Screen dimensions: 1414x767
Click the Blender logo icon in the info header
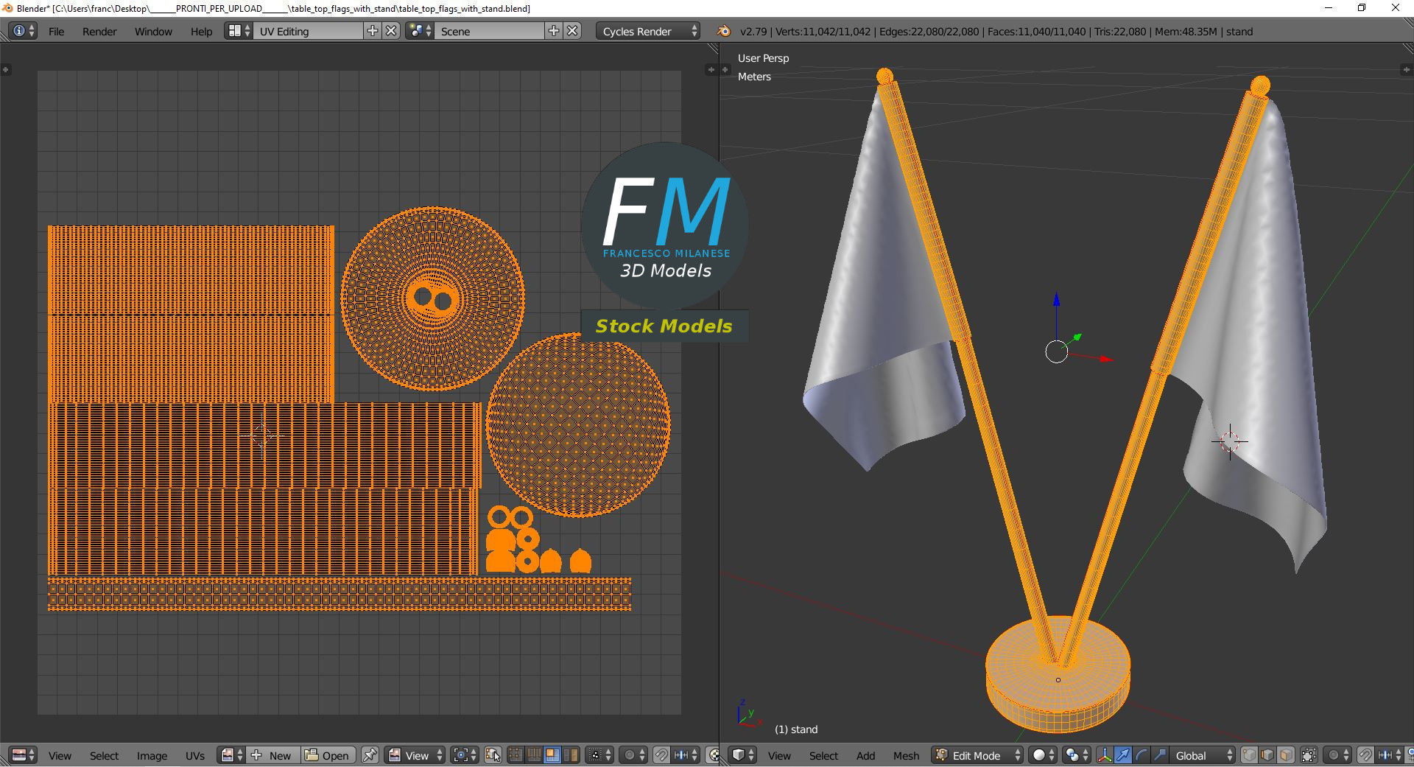(x=723, y=31)
